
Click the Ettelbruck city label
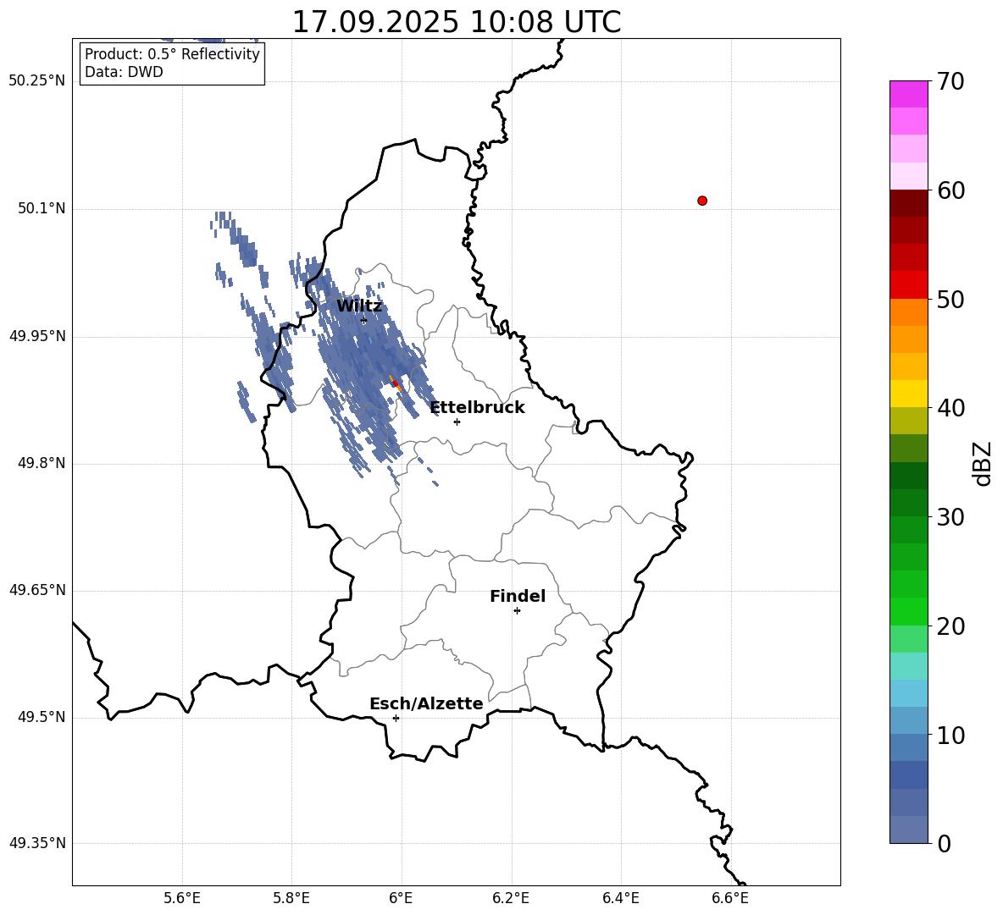click(477, 408)
